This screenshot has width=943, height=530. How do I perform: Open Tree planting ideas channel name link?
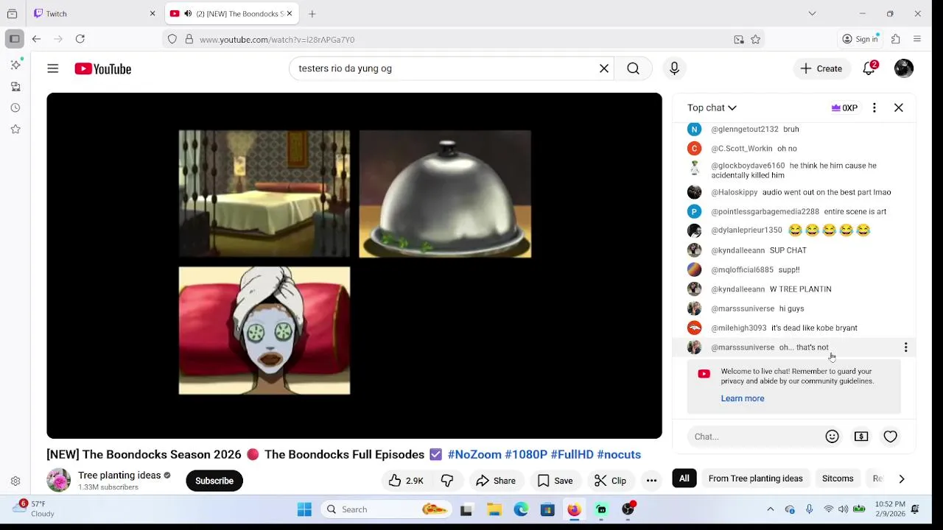[119, 476]
